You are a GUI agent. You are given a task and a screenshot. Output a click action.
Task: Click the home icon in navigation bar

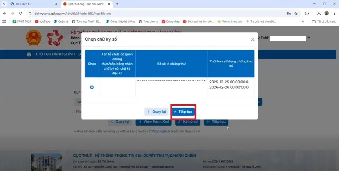[x=29, y=54]
